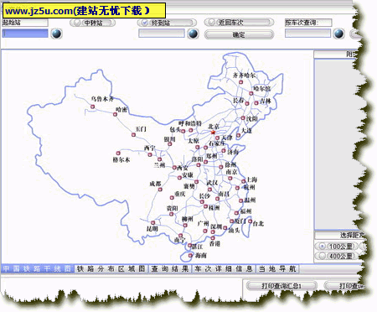Select the 台北 station marker

tap(250, 221)
